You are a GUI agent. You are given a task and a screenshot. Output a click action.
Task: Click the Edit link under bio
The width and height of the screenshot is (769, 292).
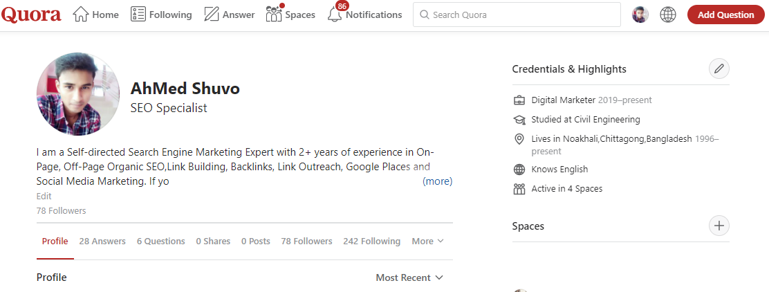(x=44, y=197)
